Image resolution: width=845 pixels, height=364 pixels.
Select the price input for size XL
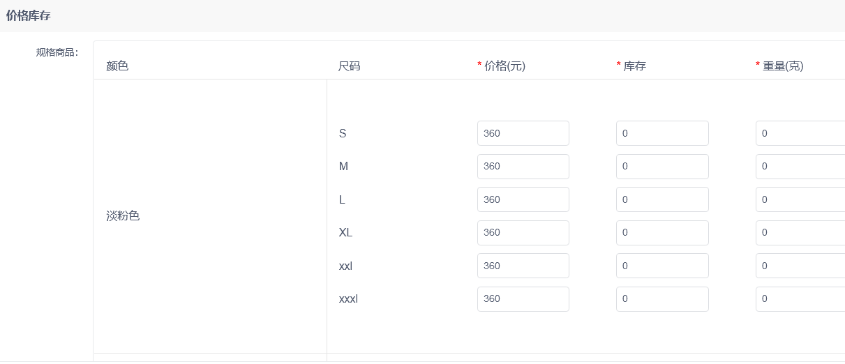tap(523, 233)
